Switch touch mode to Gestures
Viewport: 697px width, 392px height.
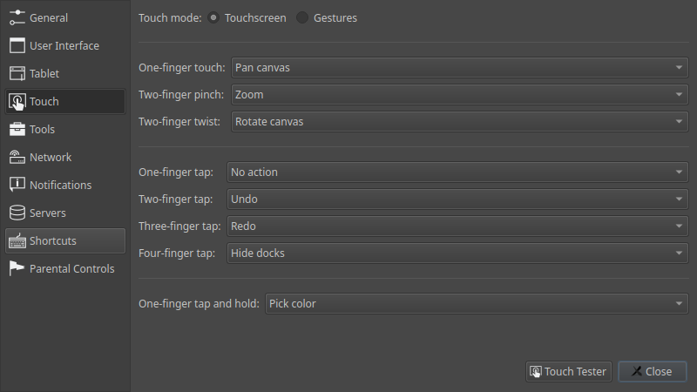pos(302,17)
